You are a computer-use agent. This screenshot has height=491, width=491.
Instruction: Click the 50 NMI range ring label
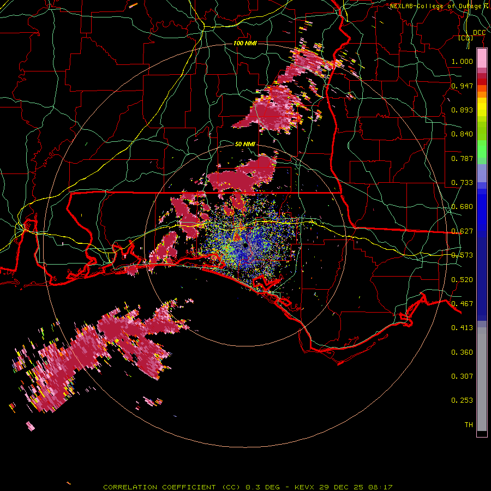point(245,144)
